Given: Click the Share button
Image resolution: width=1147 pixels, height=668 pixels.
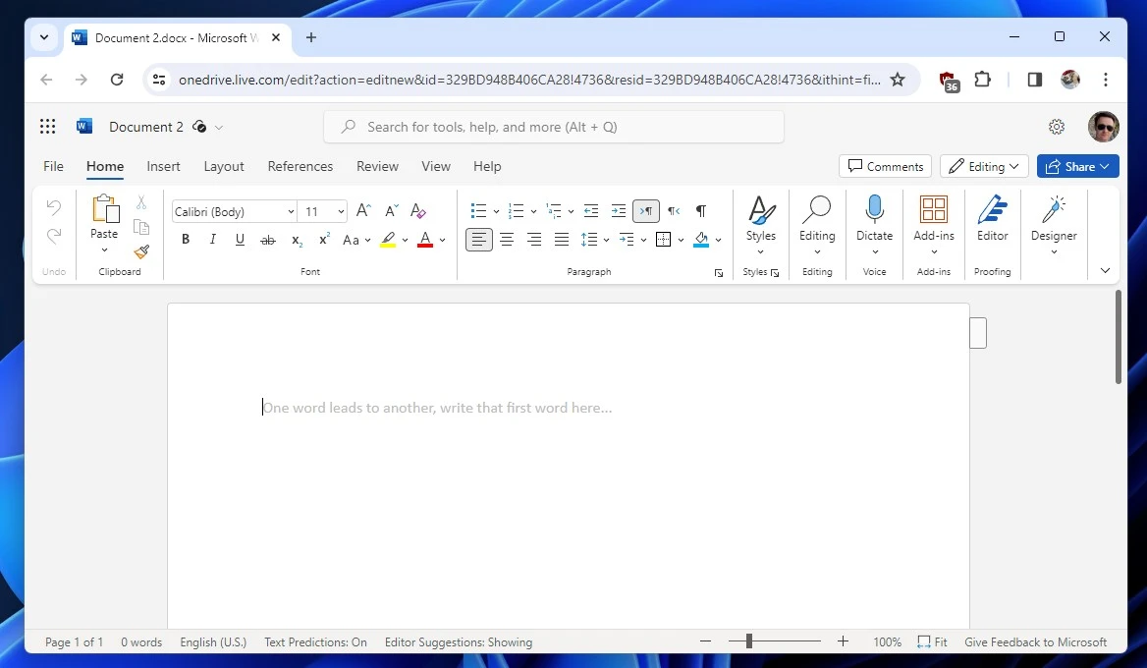Looking at the screenshot, I should point(1076,166).
